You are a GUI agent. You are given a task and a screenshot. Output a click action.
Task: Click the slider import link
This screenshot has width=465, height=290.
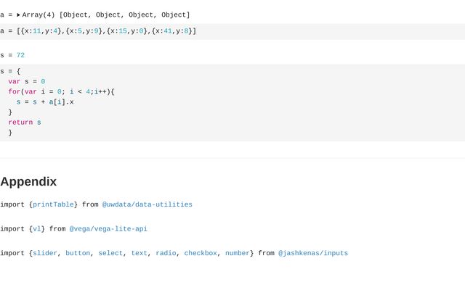(45, 253)
